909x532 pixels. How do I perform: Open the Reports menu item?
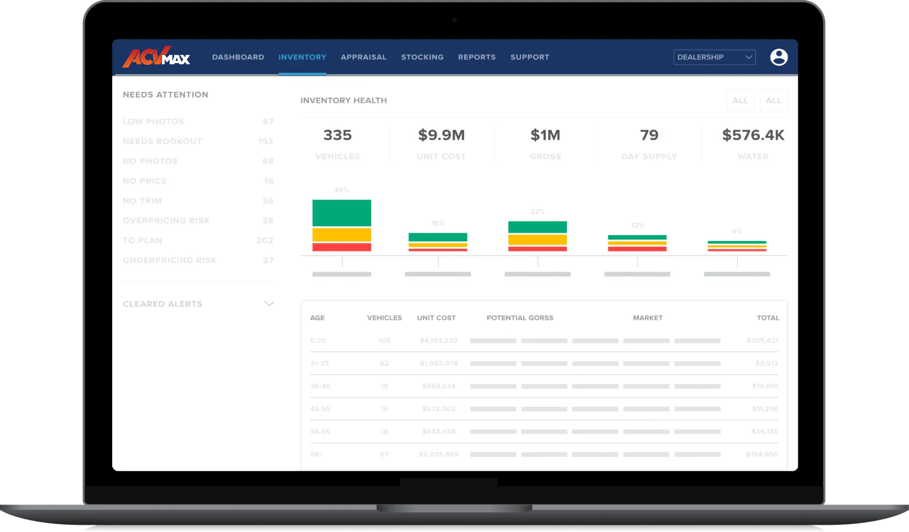tap(477, 57)
